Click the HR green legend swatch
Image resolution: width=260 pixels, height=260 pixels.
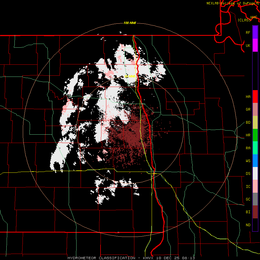click(255, 135)
